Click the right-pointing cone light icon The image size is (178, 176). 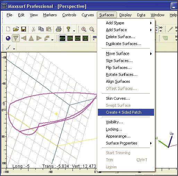(x=39, y=38)
